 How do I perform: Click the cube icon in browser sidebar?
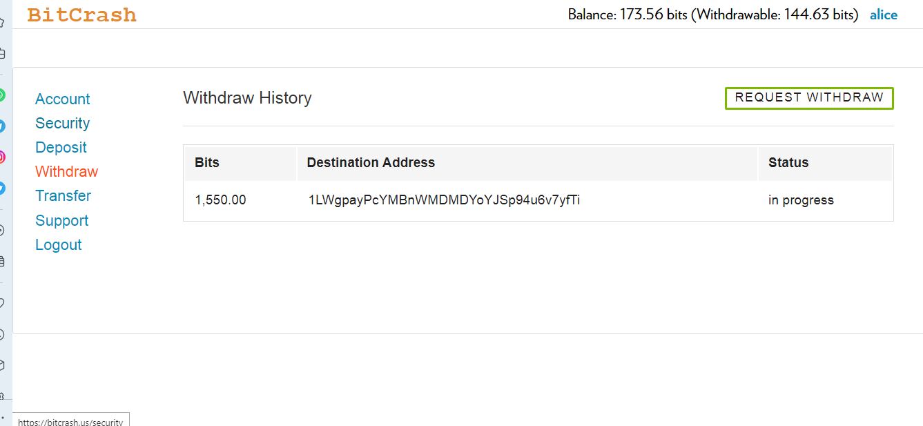pos(2,365)
